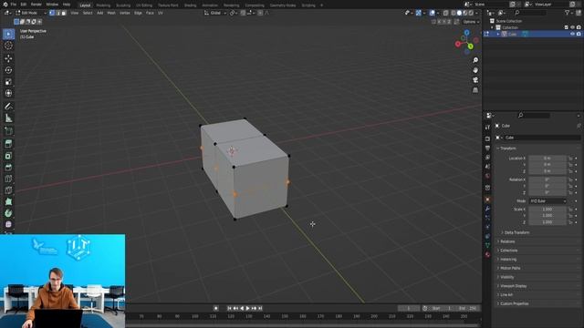This screenshot has height=328, width=584.
Task: Collapse the Transform panel
Action: [x=507, y=149]
